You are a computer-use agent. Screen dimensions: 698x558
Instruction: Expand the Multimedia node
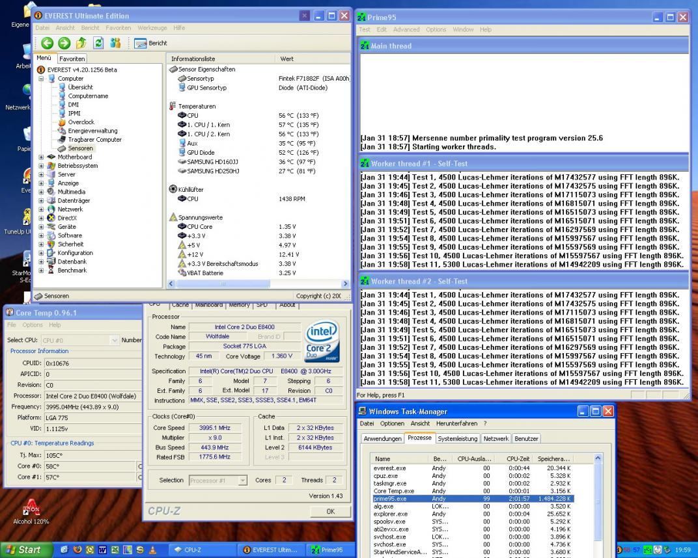coord(41,192)
